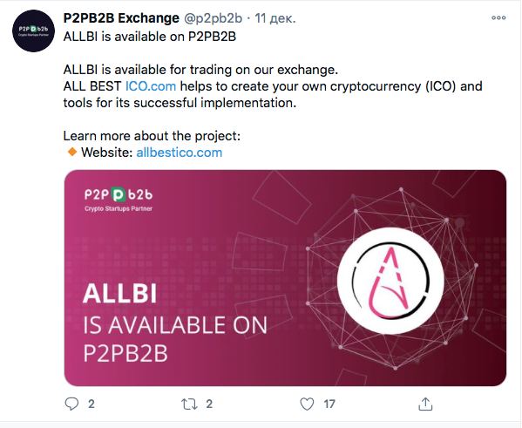Viewport: 522px width, 428px height.
Task: Click the like count 17
Action: coord(329,404)
